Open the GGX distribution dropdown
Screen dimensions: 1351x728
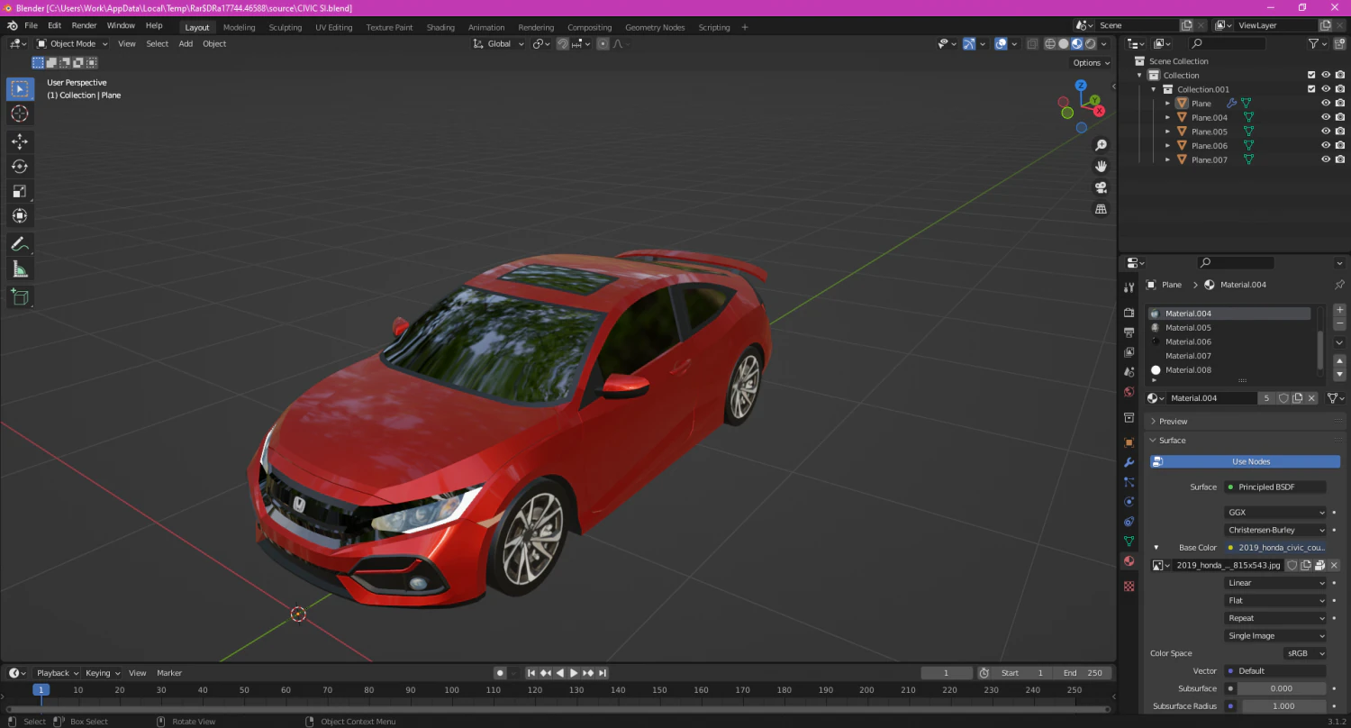tap(1275, 513)
